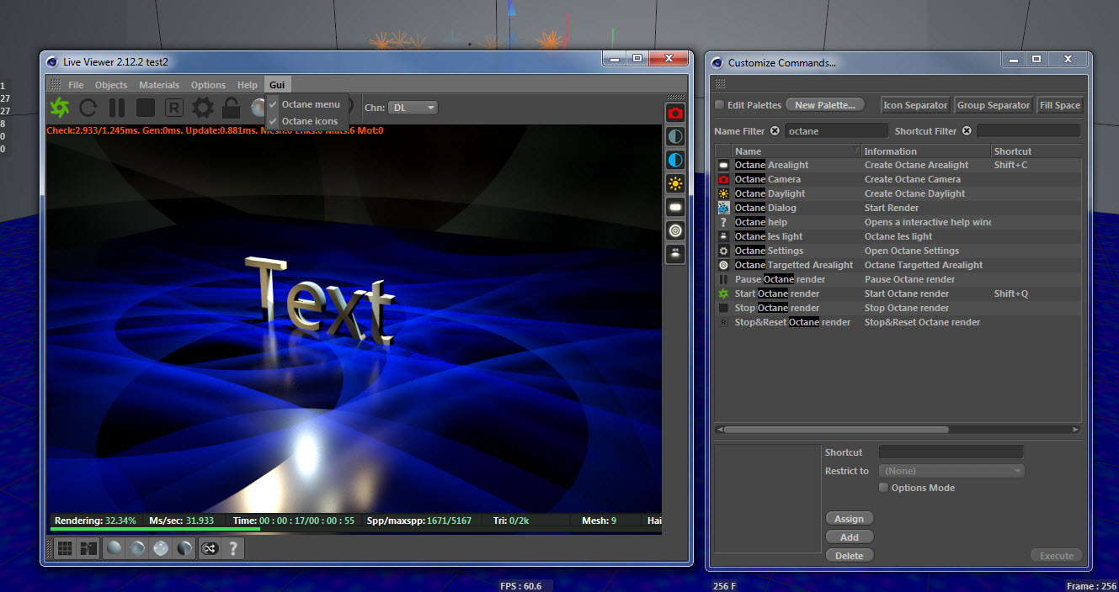This screenshot has height=592, width=1119.
Task: Open the Options menu
Action: click(208, 85)
